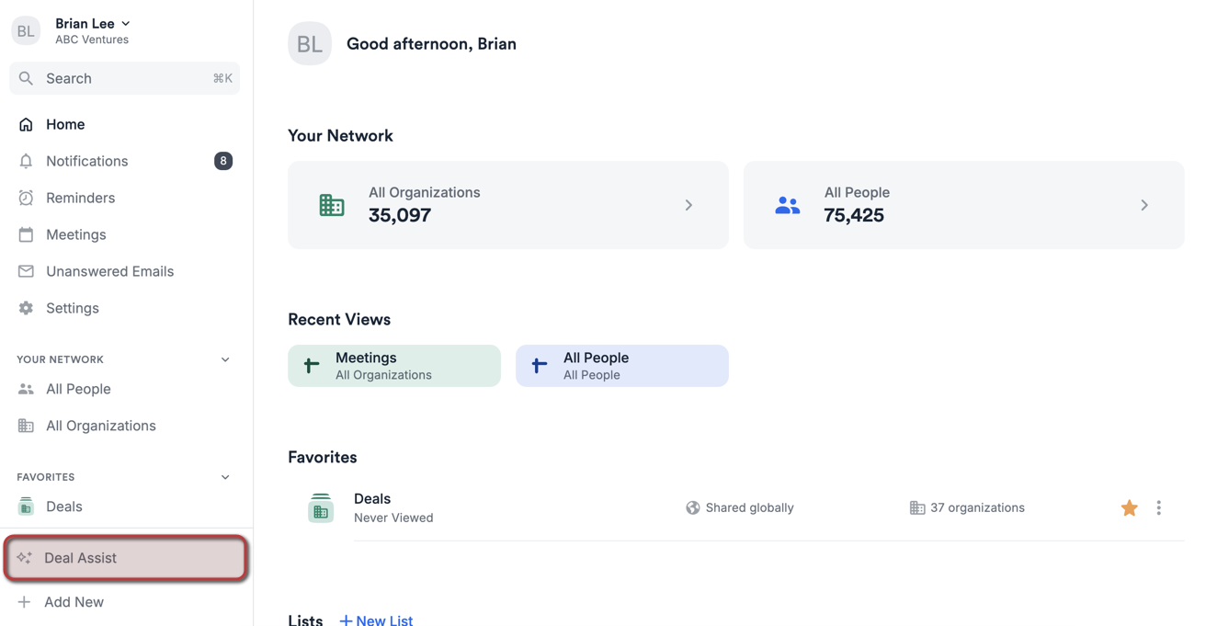Click the New List link

click(376, 620)
